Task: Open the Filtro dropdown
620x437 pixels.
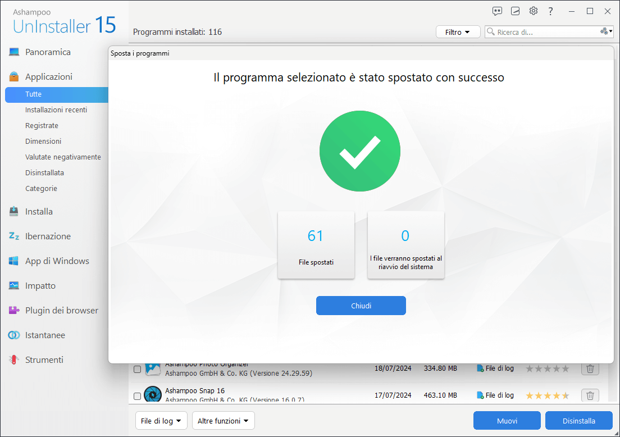Action: pyautogui.click(x=458, y=32)
